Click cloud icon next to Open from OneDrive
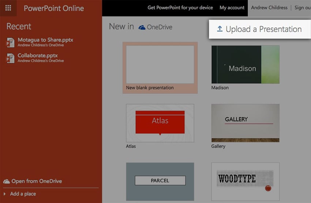The height and width of the screenshot is (203, 311). pyautogui.click(x=6, y=181)
